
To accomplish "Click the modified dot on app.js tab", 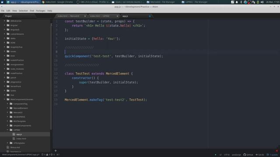I will (x=150, y=16).
